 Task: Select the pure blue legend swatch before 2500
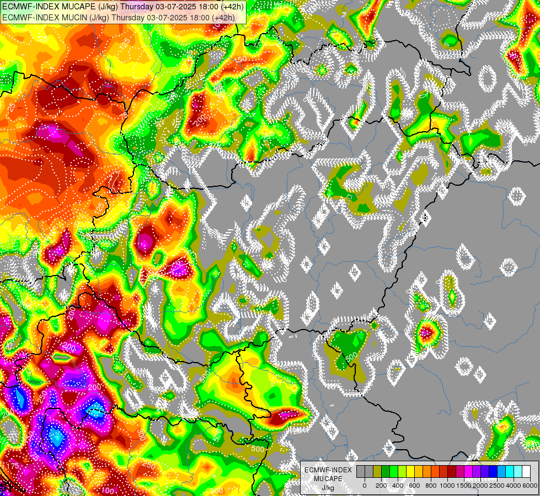(493, 471)
